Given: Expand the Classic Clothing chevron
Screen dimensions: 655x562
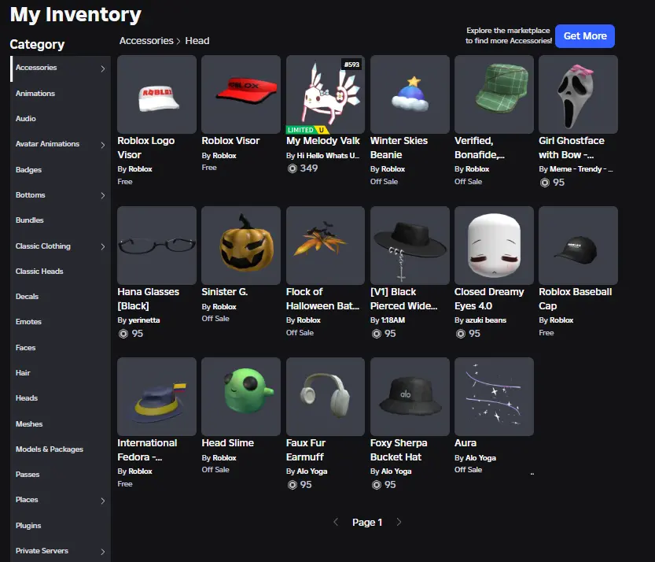Looking at the screenshot, I should pyautogui.click(x=103, y=246).
